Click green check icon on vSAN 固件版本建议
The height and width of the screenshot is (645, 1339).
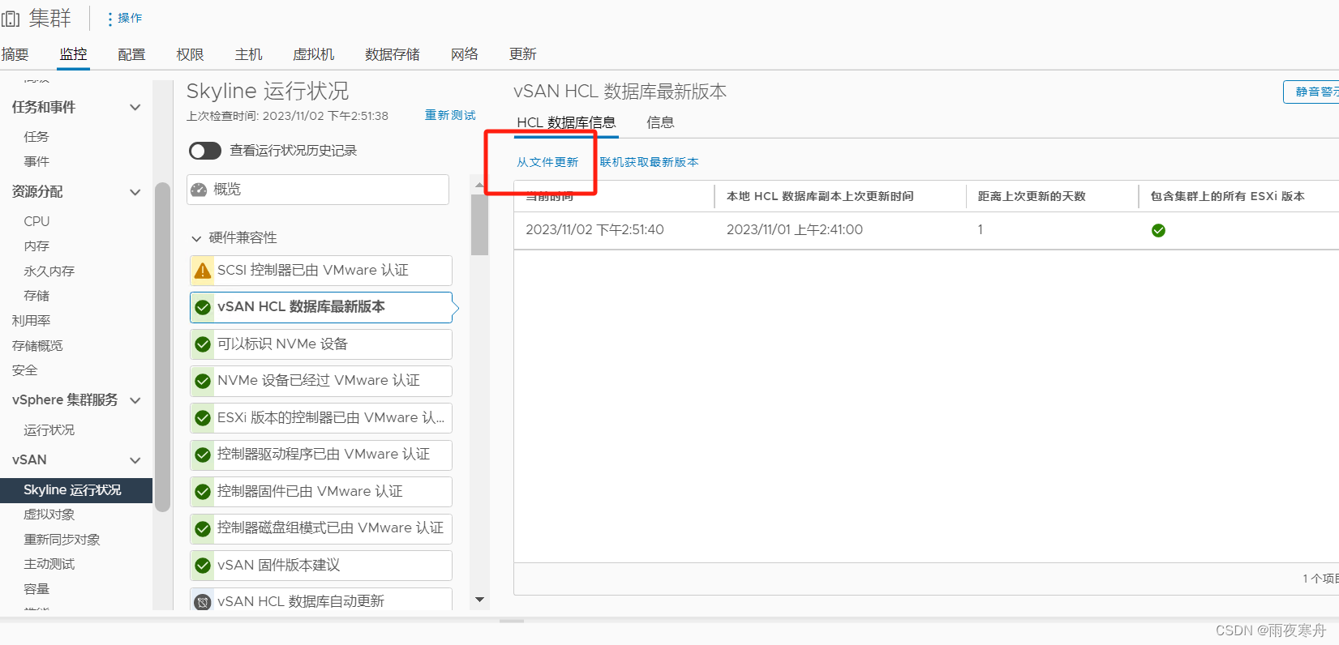click(203, 566)
